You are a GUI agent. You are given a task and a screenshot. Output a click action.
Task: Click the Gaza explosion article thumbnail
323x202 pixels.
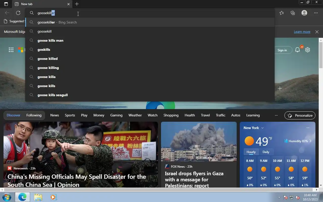tap(199, 141)
